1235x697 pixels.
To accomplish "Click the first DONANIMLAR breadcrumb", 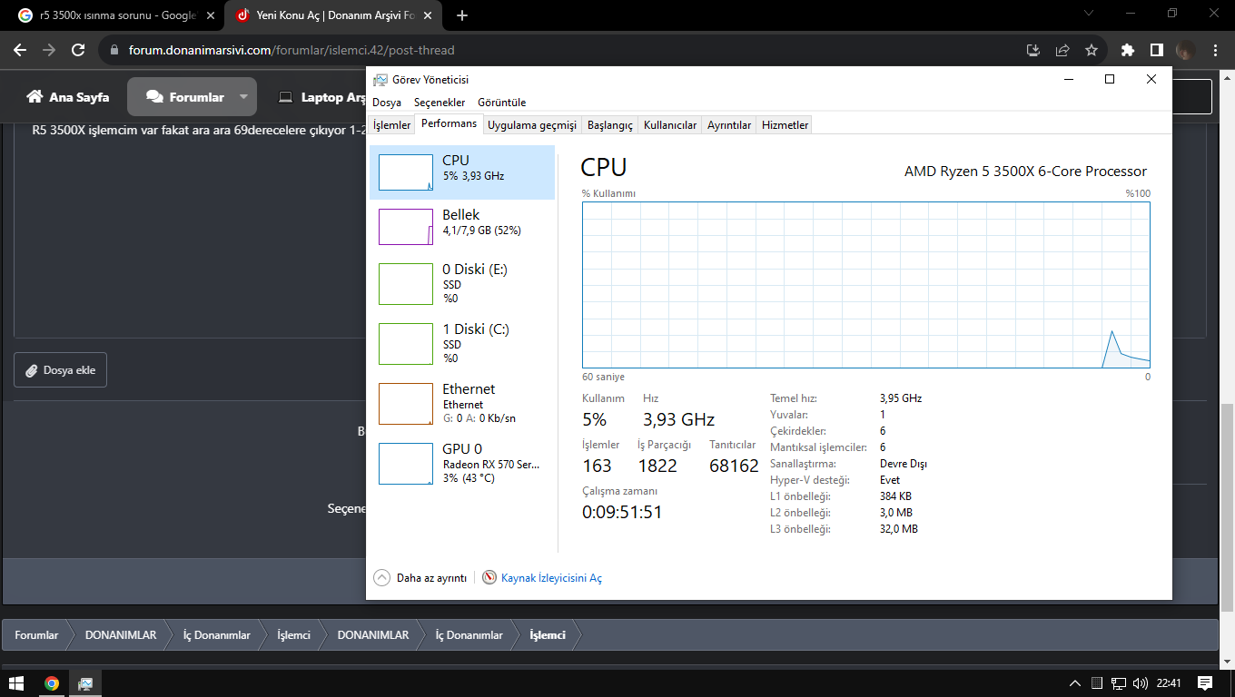I will pyautogui.click(x=121, y=635).
